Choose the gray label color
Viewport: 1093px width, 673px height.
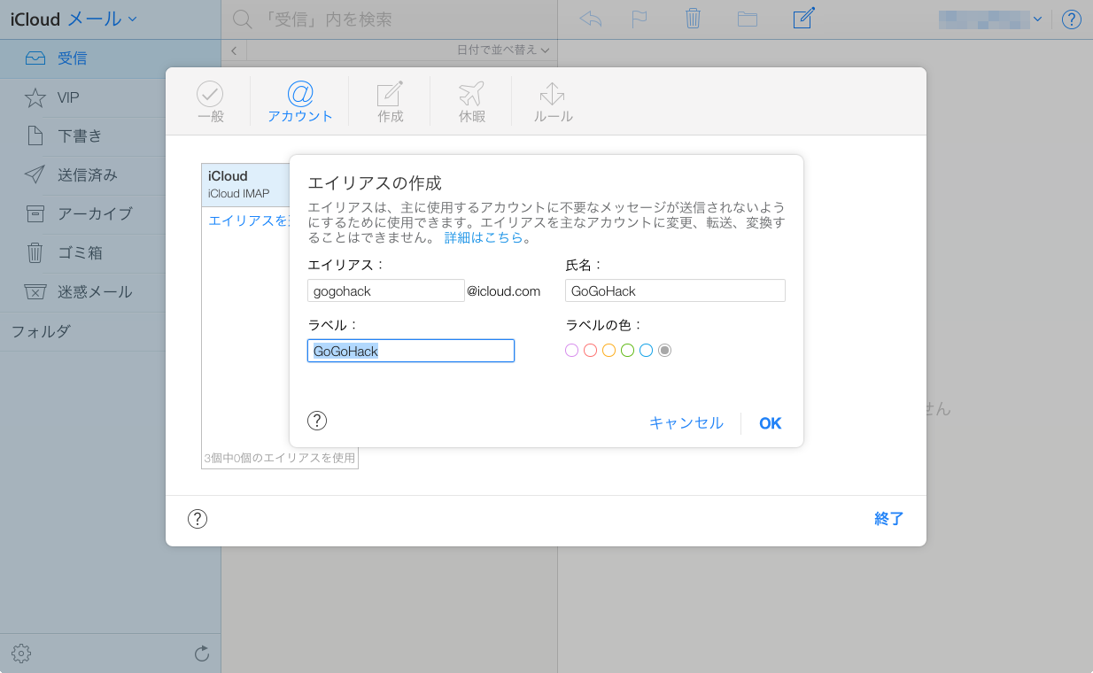[x=665, y=351]
